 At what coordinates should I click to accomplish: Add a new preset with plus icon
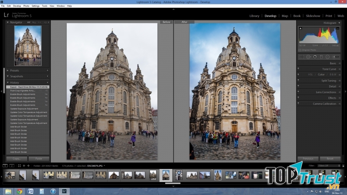(47, 71)
